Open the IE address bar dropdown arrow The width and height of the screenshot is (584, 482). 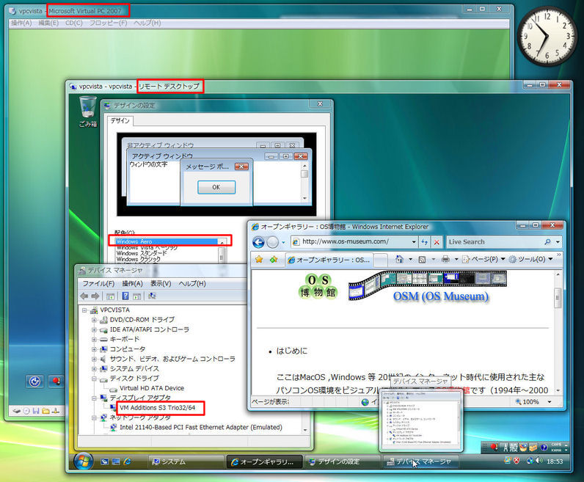pos(413,242)
